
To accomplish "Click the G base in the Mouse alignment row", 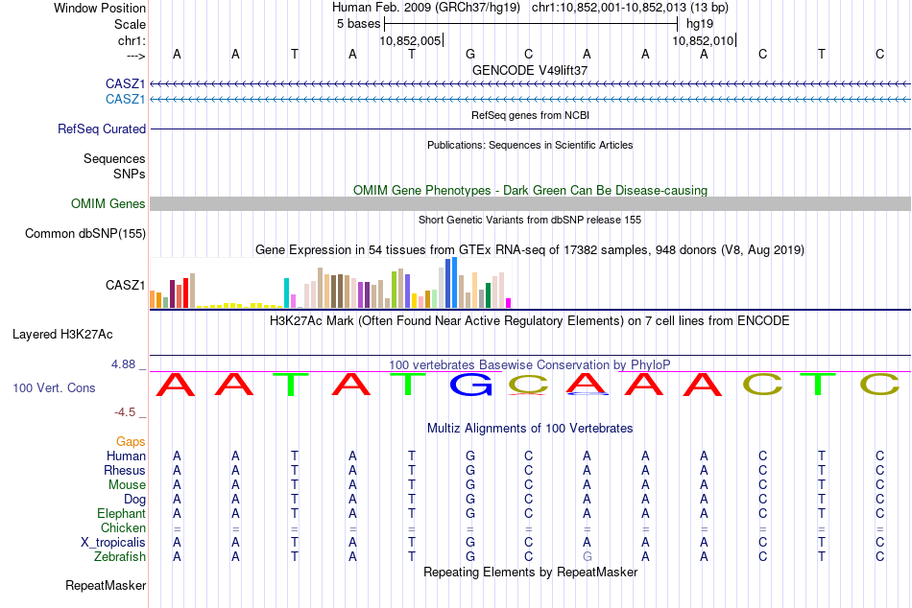I will pyautogui.click(x=470, y=485).
